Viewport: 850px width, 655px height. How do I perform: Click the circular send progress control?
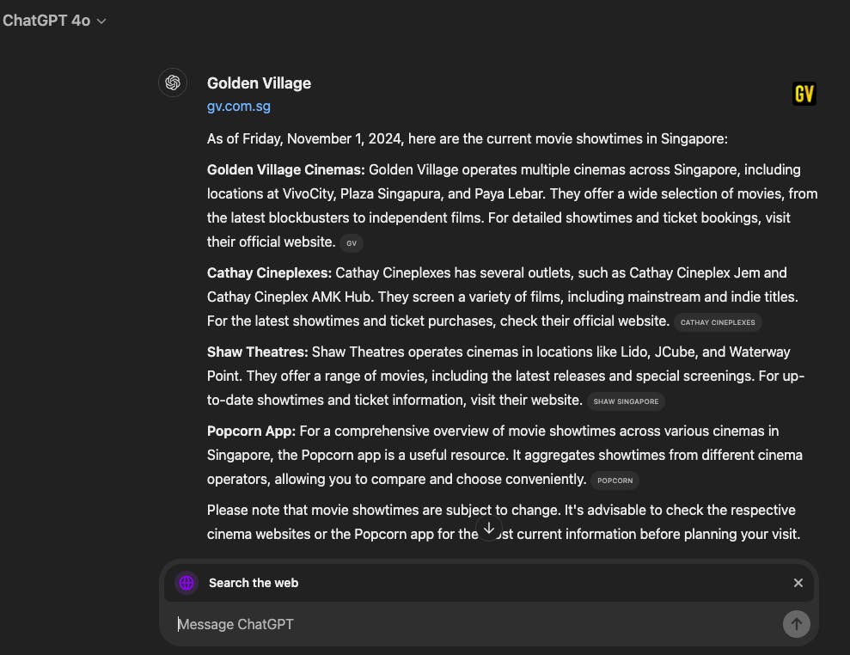click(x=796, y=624)
